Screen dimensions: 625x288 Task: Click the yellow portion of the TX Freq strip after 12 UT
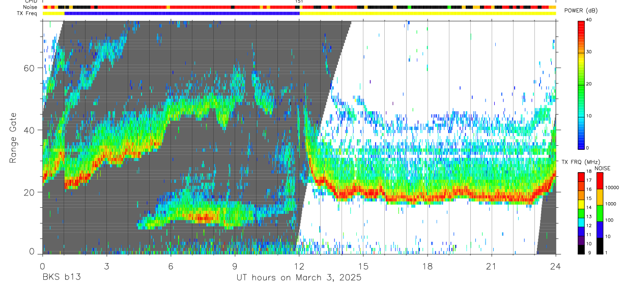click(428, 13)
